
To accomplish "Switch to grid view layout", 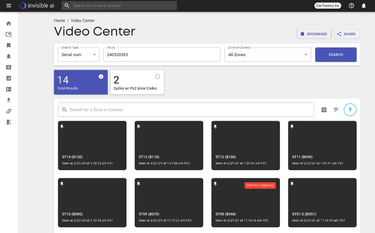I will tap(324, 110).
